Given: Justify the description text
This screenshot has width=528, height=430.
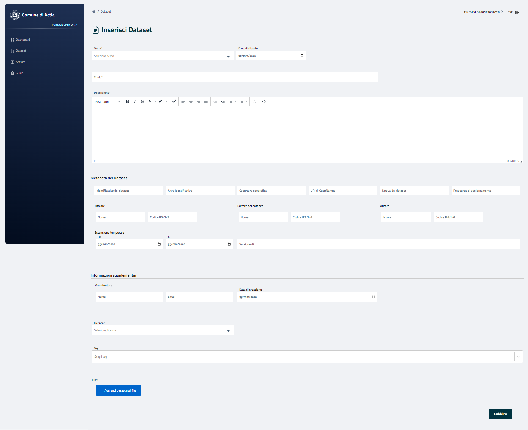Looking at the screenshot, I should point(206,101).
